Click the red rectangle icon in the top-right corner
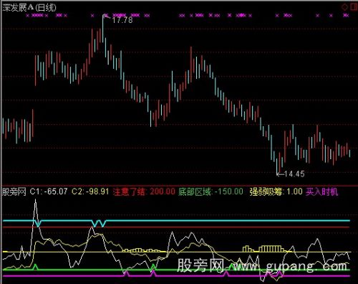The width and height of the screenshot is (358, 284). pyautogui.click(x=354, y=6)
